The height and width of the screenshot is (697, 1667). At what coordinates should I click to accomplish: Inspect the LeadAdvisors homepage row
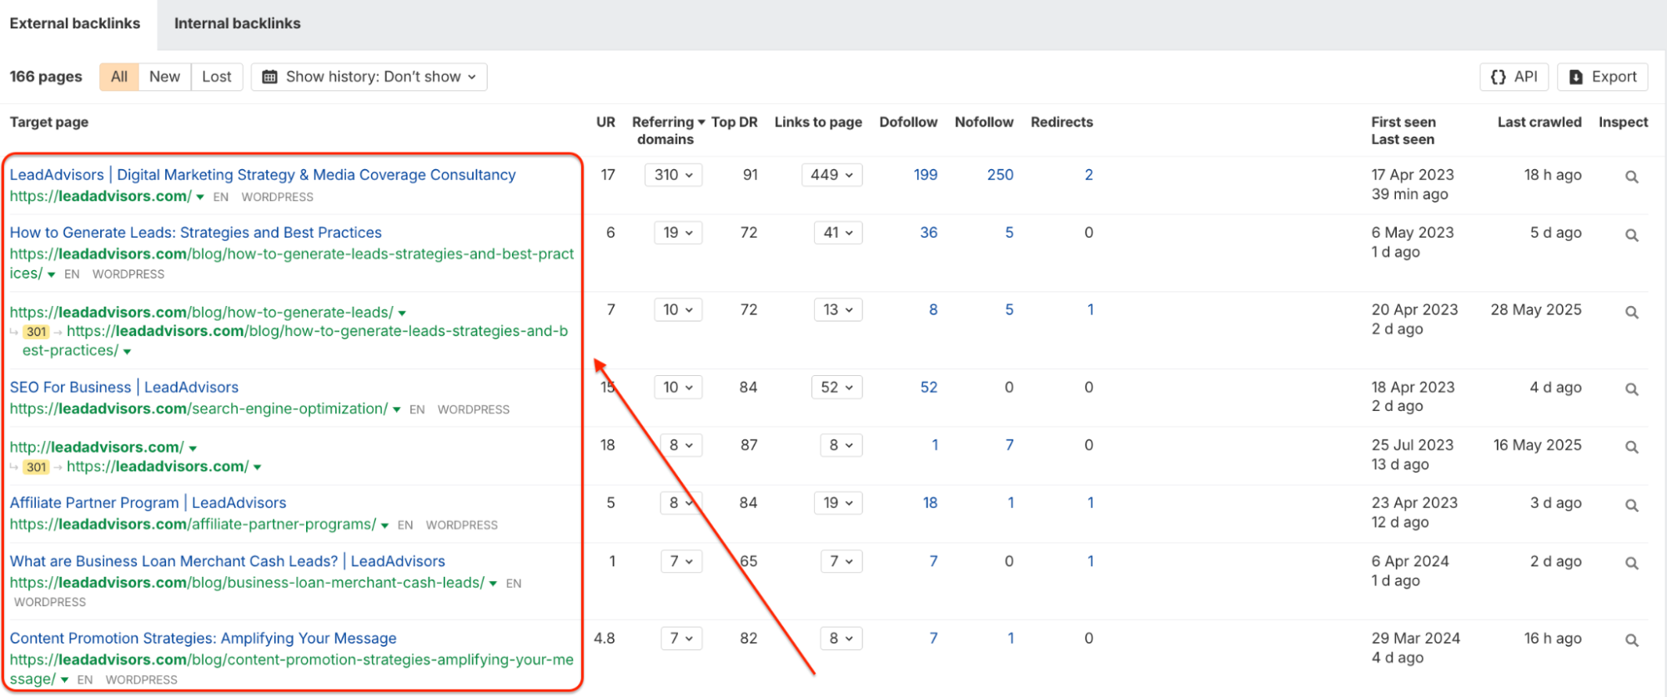(1631, 177)
